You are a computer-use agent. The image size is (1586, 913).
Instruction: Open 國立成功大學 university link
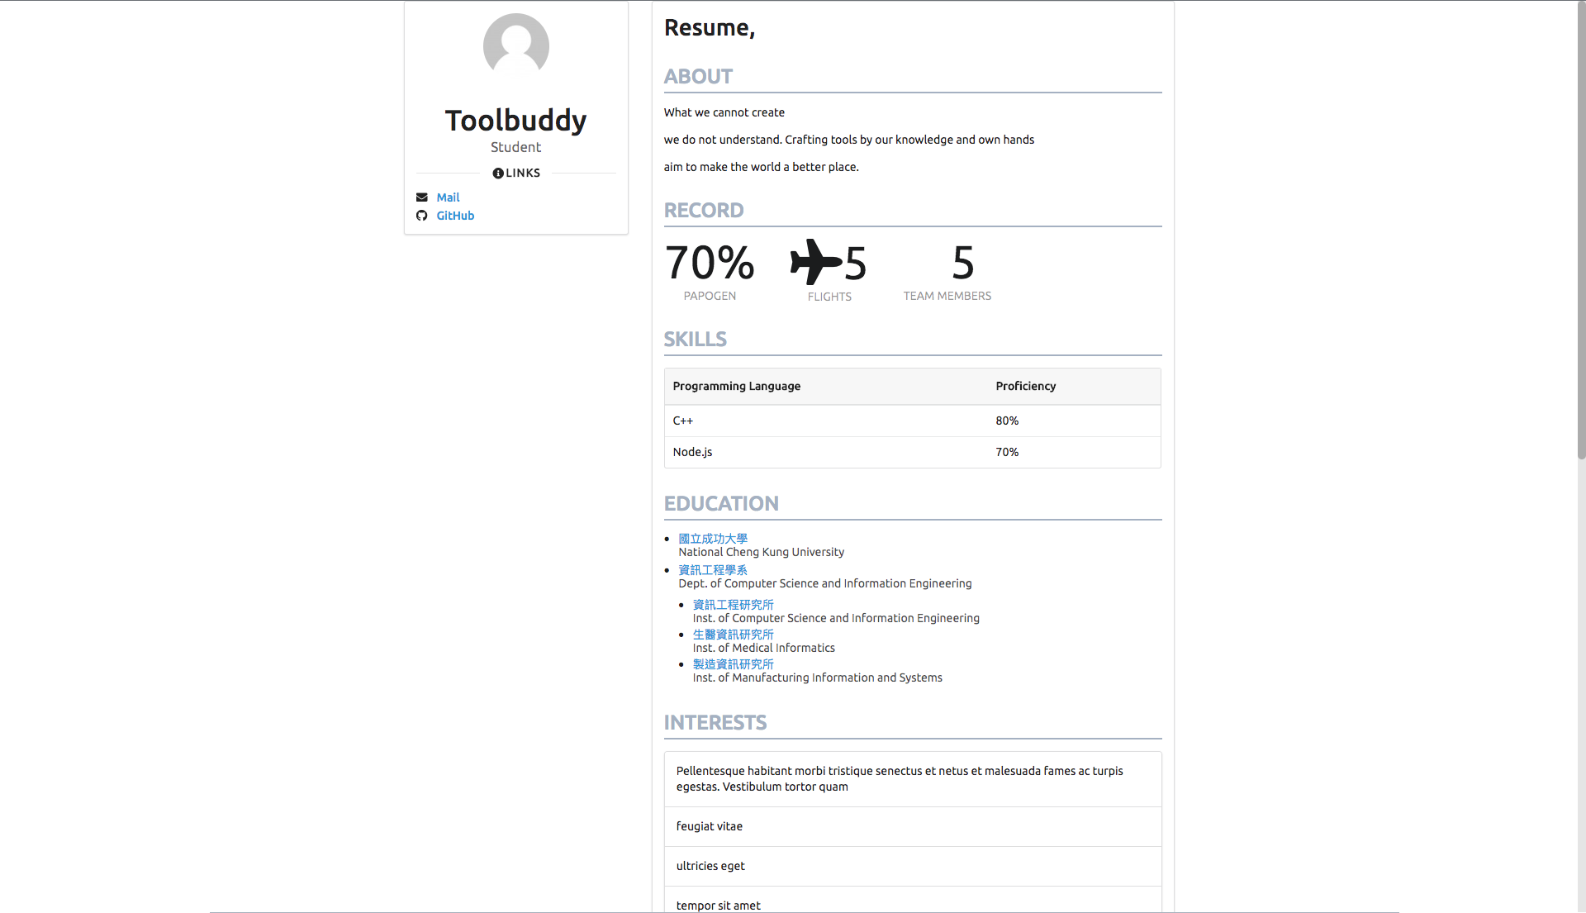click(x=713, y=539)
